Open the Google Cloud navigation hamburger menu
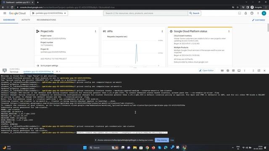Screen dimensions: 269x151 pyautogui.click(x=5, y=13)
